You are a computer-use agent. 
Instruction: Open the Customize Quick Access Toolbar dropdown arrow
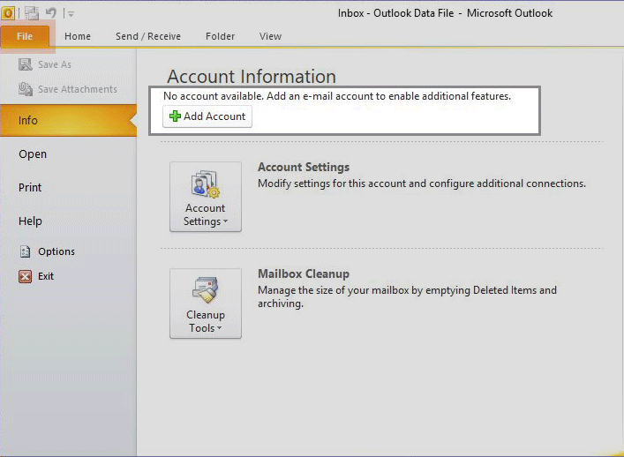71,14
